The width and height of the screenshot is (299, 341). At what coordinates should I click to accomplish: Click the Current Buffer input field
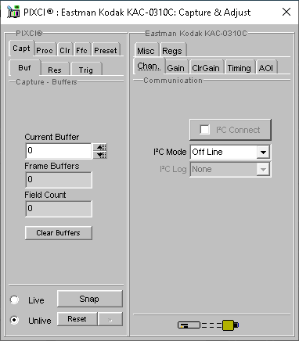click(59, 151)
